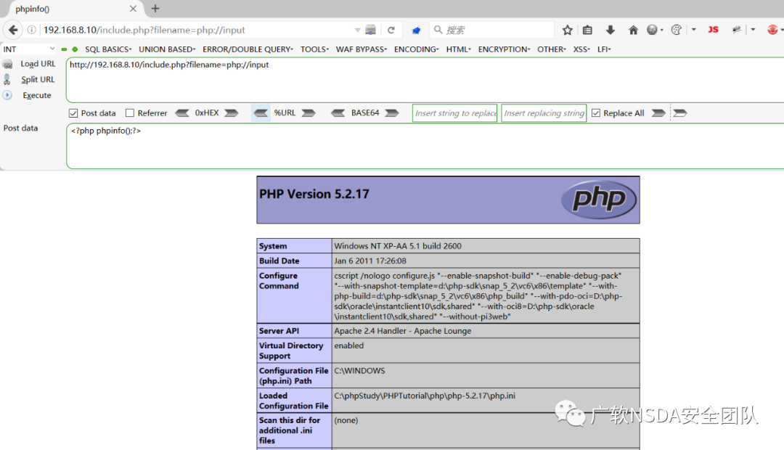Open the downloads arrow icon
This screenshot has height=450, width=784.
pyautogui.click(x=610, y=30)
